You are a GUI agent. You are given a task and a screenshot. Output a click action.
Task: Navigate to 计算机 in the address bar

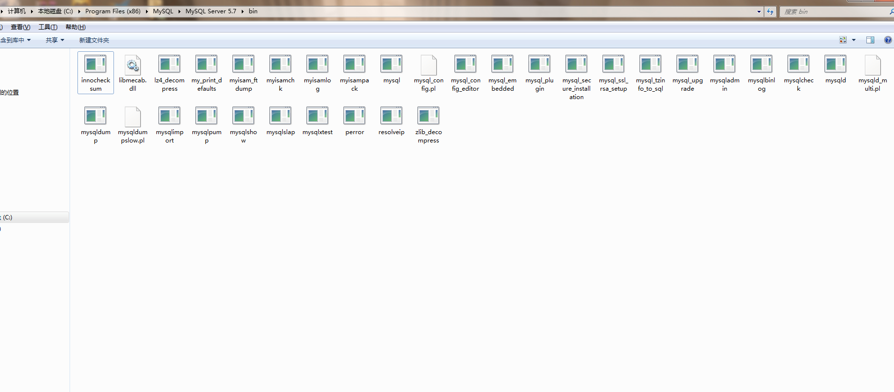coord(17,11)
